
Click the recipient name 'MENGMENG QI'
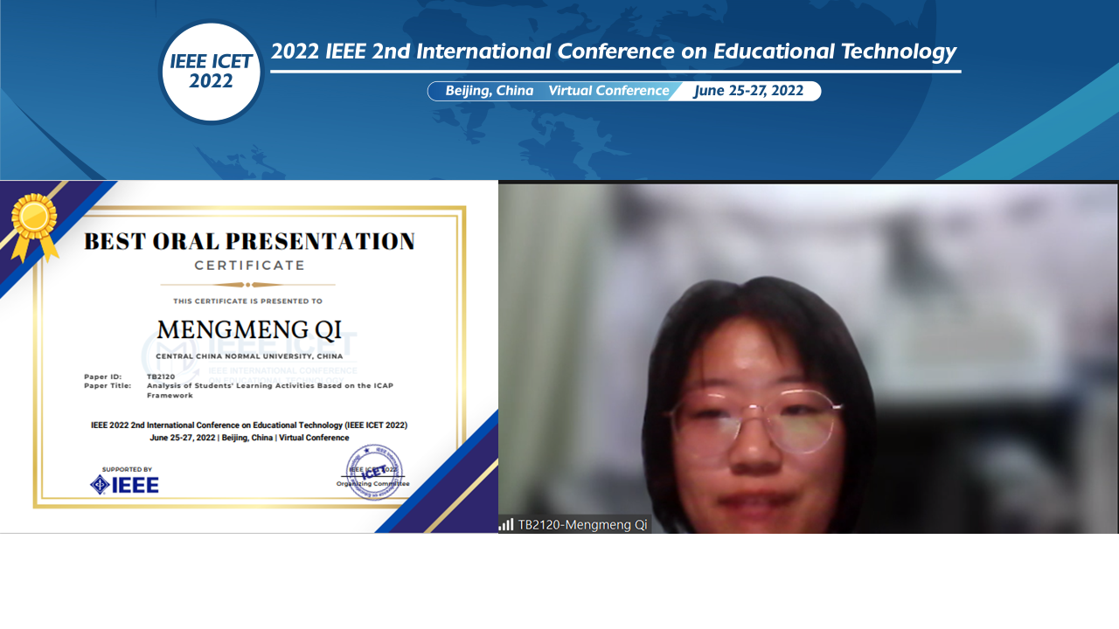point(249,330)
